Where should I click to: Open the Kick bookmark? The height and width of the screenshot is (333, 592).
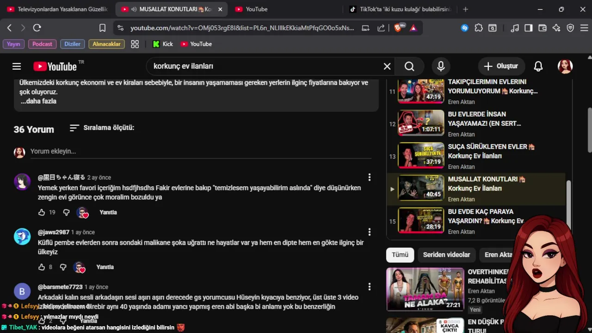click(x=162, y=44)
